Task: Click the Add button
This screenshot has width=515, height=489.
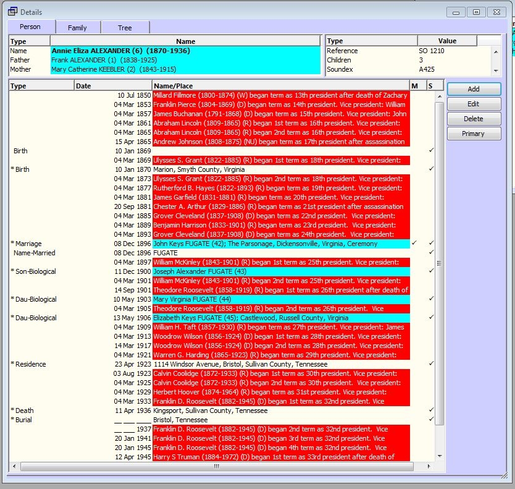Action: 474,89
